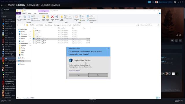This screenshot has width=185, height=104.
Task: Open Downloads in navigation pane
Action: (x=24, y=34)
